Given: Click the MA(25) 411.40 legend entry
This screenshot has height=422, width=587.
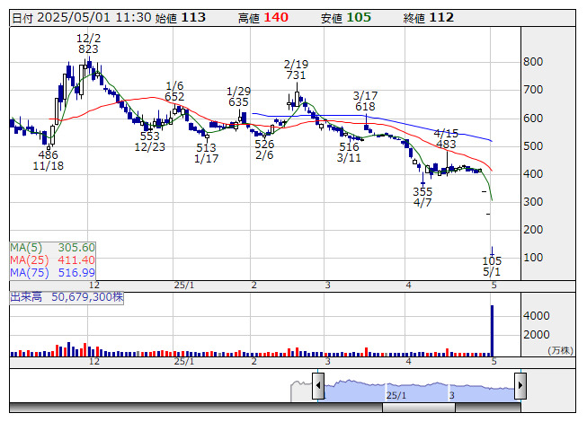Looking at the screenshot, I should [52, 260].
